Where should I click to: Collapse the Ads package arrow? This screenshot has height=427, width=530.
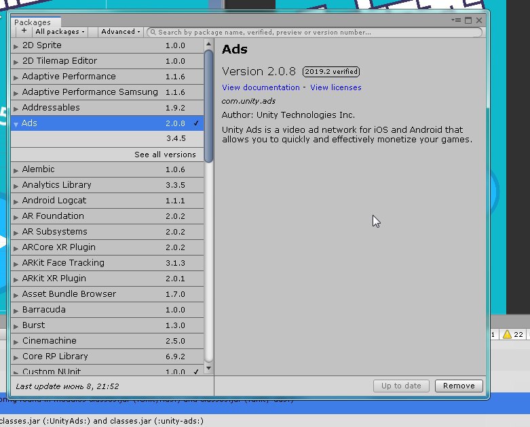[16, 124]
